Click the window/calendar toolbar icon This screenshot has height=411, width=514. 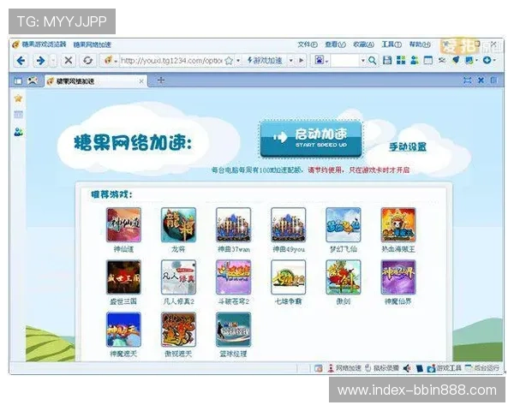coord(428,60)
